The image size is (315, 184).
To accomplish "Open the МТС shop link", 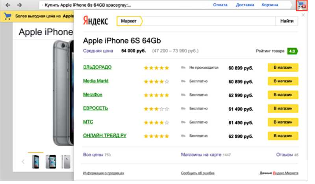I will pyautogui.click(x=88, y=122).
